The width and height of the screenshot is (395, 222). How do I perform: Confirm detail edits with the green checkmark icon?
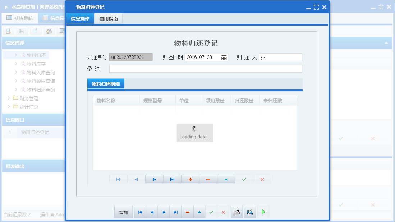click(244, 179)
